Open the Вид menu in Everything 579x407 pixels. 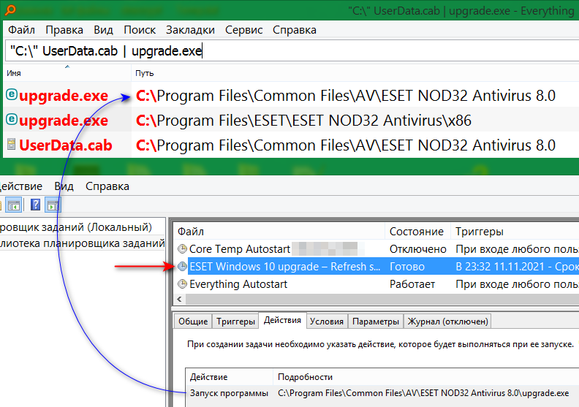click(103, 30)
